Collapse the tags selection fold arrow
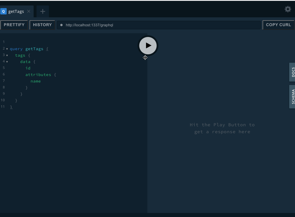Image resolution: width=295 pixels, height=217 pixels. [x=7, y=55]
